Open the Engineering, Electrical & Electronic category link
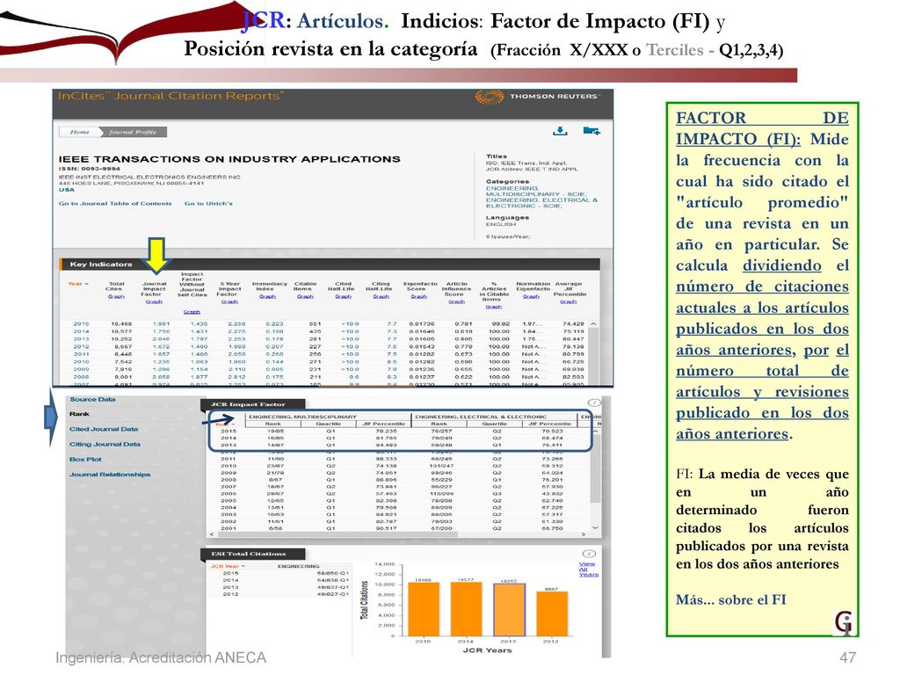 pyautogui.click(x=541, y=203)
